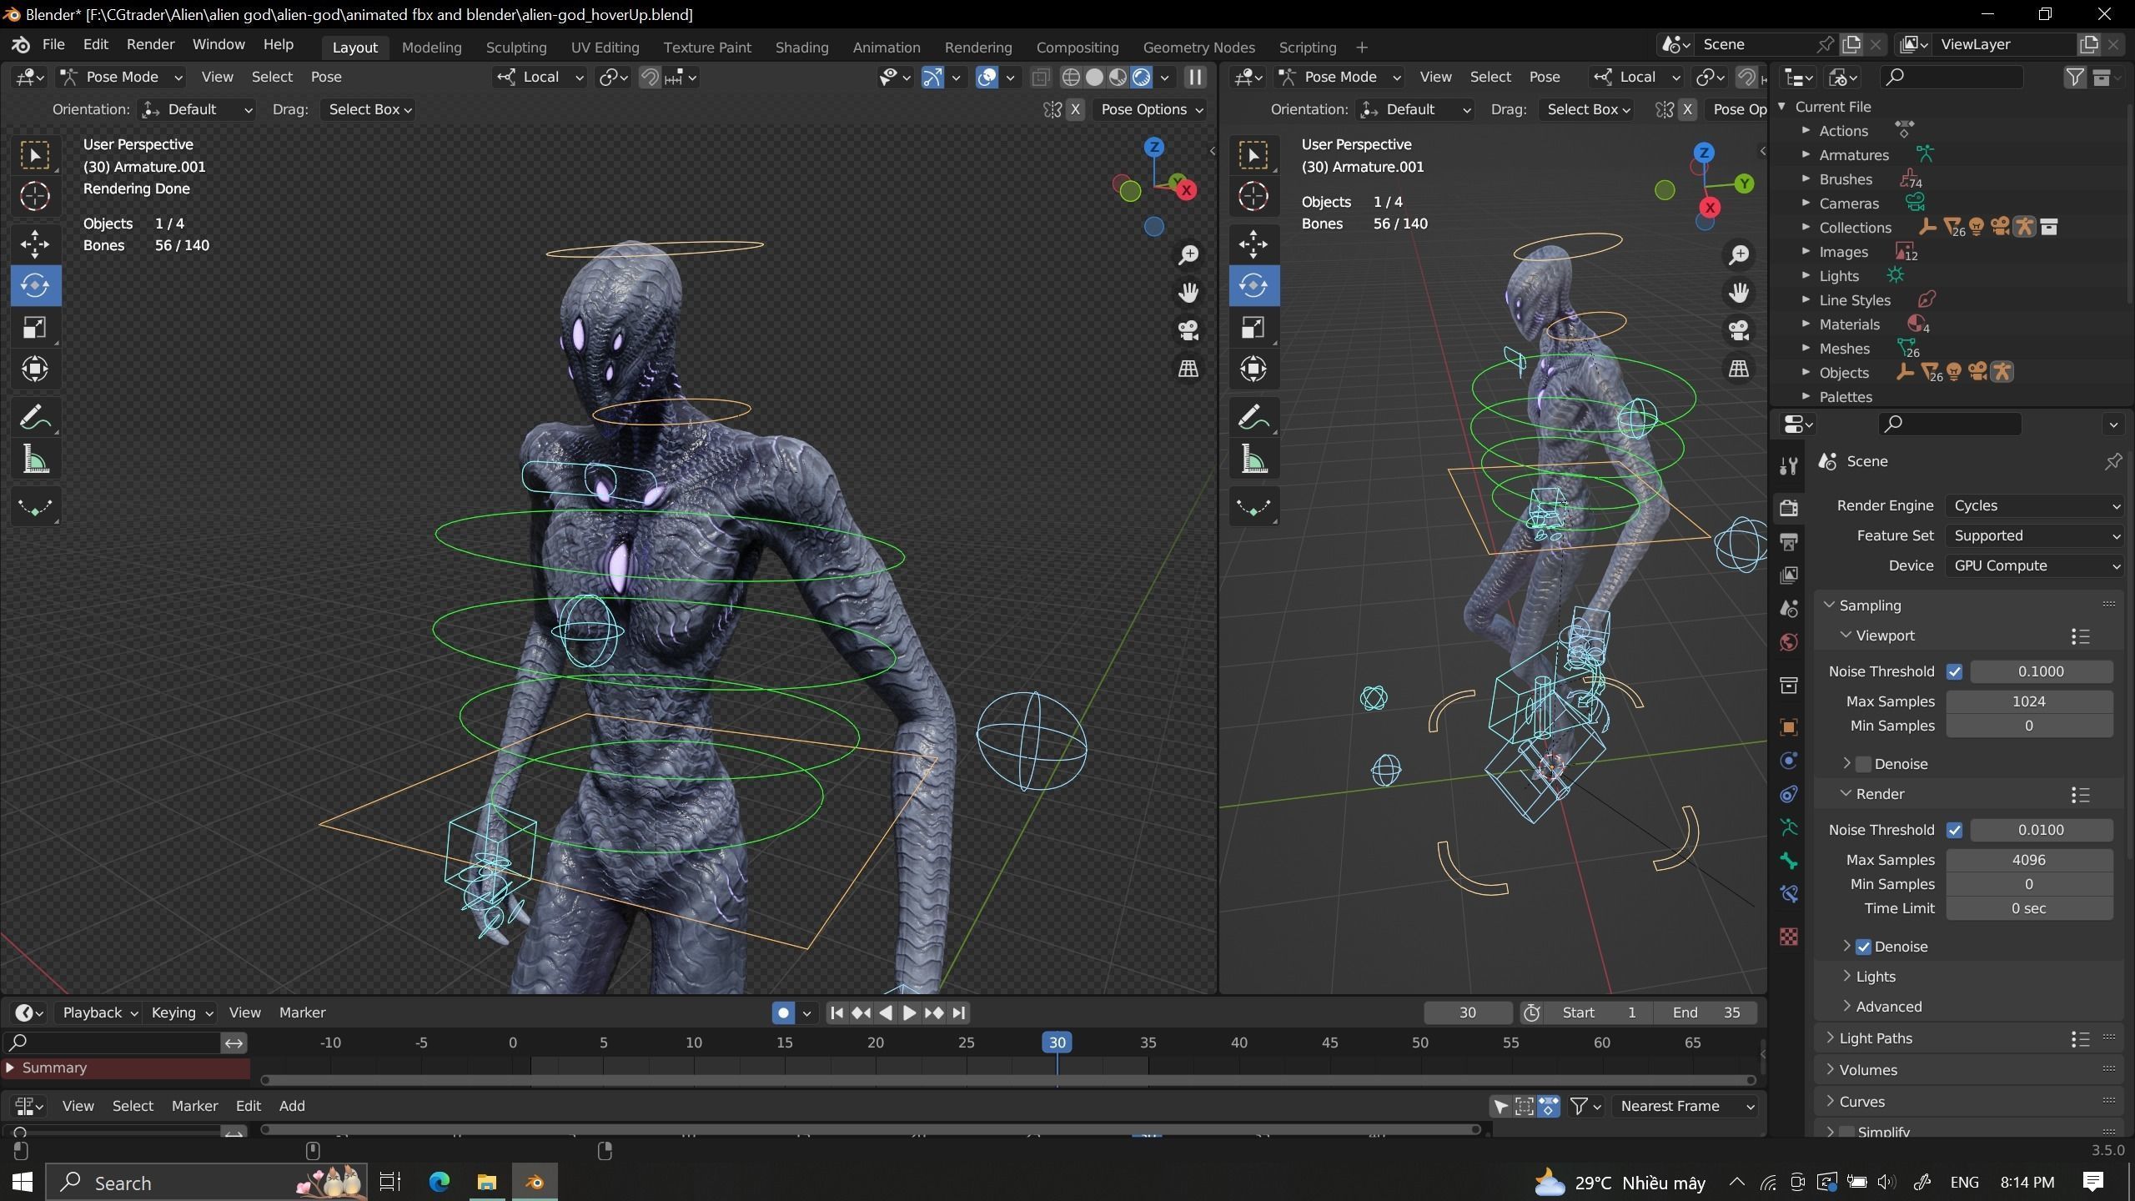
Task: Toggle camera view icon in left viewport
Action: point(1188,330)
